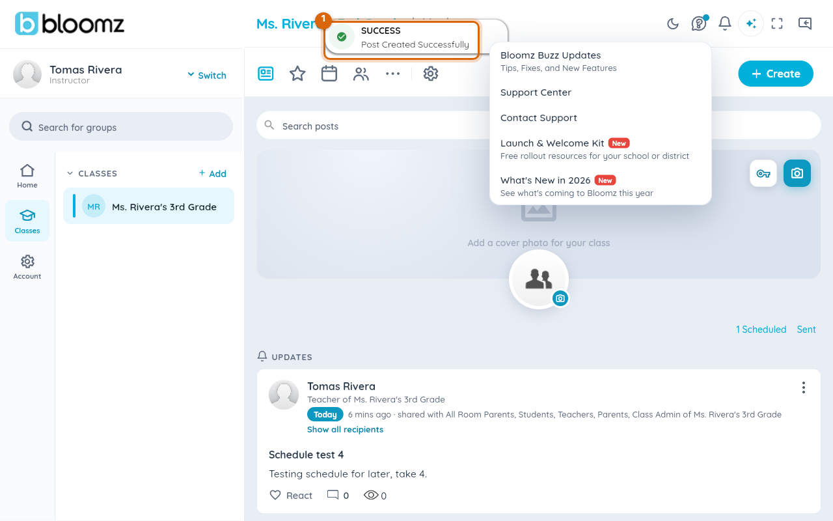Open the Sent posts link

coord(806,330)
